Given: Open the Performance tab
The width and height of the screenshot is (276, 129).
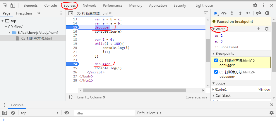Looking at the screenshot, I should tap(113, 6).
